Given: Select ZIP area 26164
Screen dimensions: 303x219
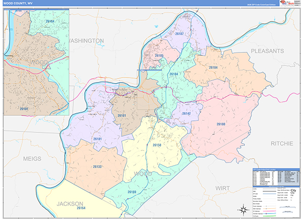Looking at the screenshot, I should coord(80,207).
